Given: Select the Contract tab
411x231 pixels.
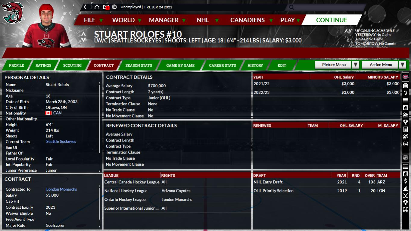Looking at the screenshot, I should 104,65.
